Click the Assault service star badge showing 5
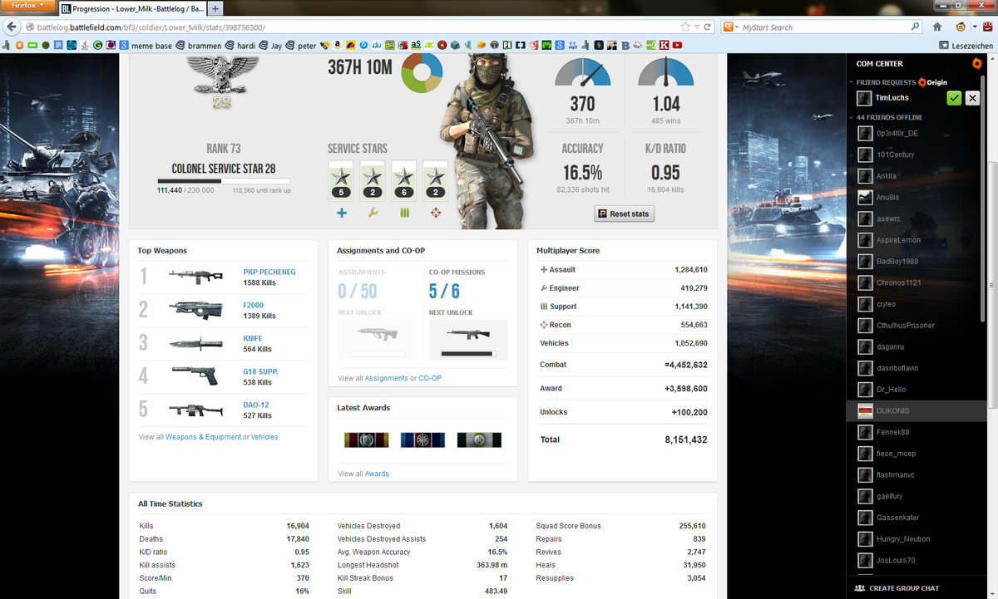The height and width of the screenshot is (599, 998). [341, 181]
